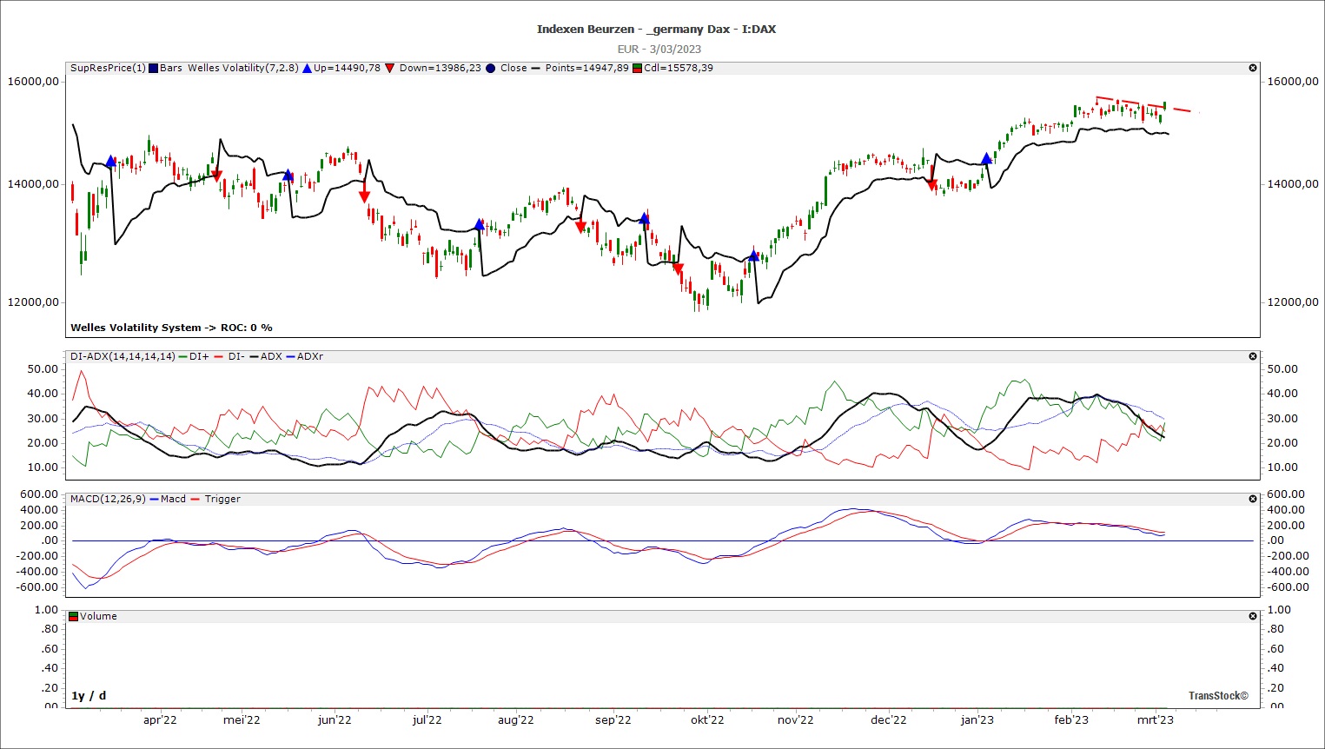Click the Points=14947,89 value

point(586,68)
